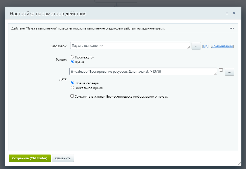Choose Локальное время radio option

point(72,88)
